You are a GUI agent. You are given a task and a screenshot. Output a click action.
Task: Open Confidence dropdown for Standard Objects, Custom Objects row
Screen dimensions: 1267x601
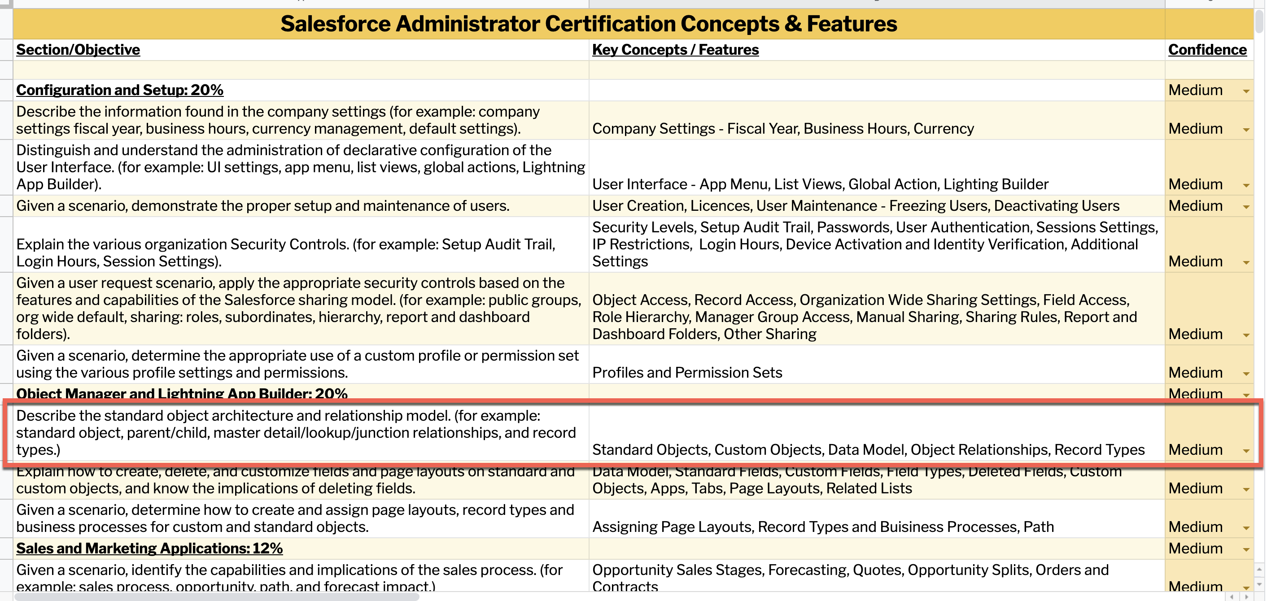[1246, 451]
